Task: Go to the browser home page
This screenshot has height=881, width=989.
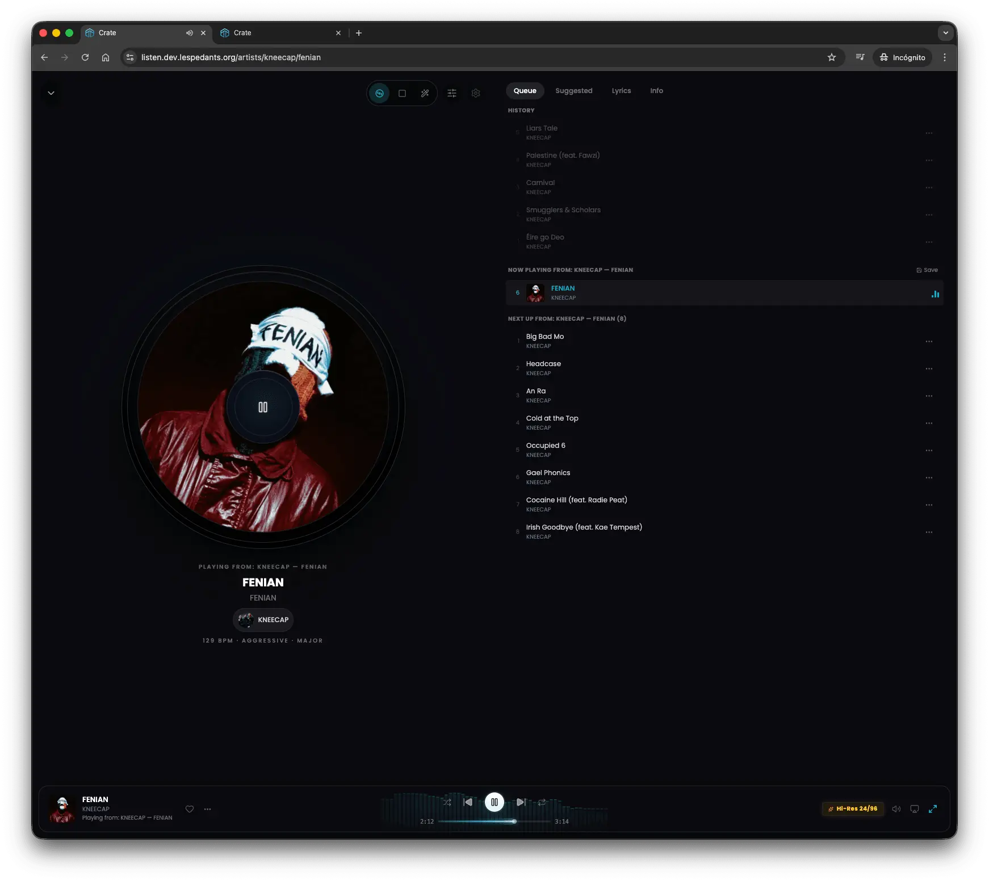Action: coord(106,57)
